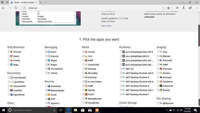Open the Edge Settings and more menu

197,8
